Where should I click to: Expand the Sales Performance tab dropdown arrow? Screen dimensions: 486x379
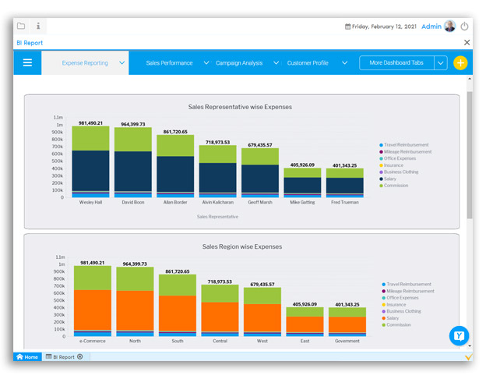coord(206,62)
